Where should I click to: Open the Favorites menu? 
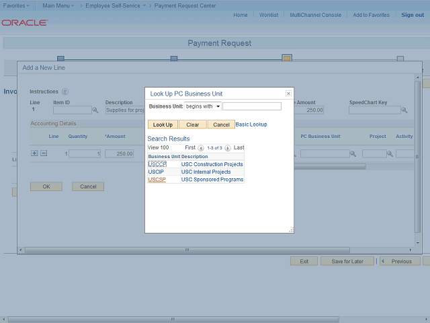[16, 5]
